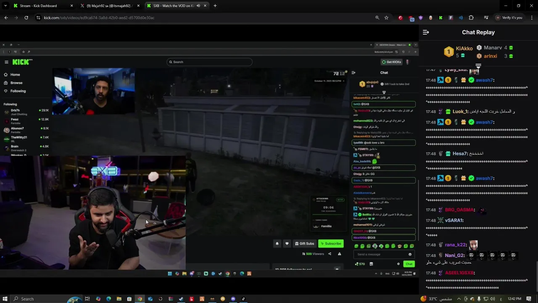The width and height of the screenshot is (538, 303).
Task: Collapse the Chat Replay panel icon
Action: click(x=426, y=32)
